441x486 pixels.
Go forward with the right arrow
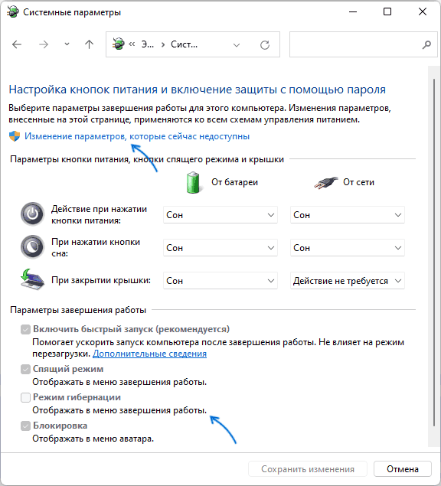[44, 44]
